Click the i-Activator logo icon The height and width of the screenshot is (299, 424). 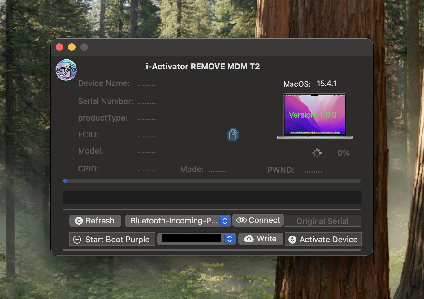66,70
